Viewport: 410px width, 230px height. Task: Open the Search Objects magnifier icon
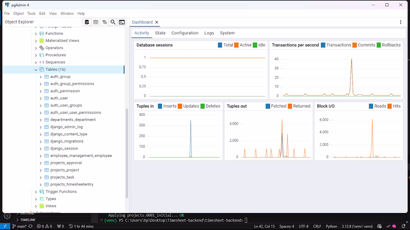click(x=113, y=22)
